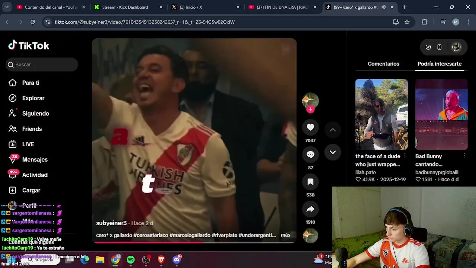Click the Chrome address bar URL
This screenshot has width=476, height=268.
tap(145, 22)
